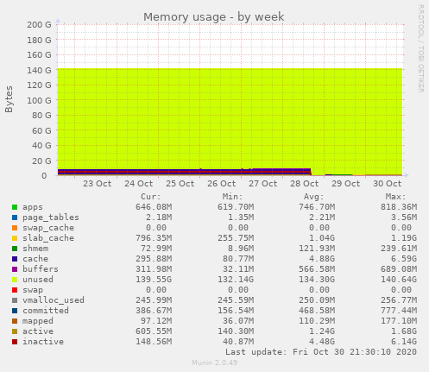Click the red swap legend swatch
This screenshot has width=429, height=372.
pyautogui.click(x=15, y=290)
